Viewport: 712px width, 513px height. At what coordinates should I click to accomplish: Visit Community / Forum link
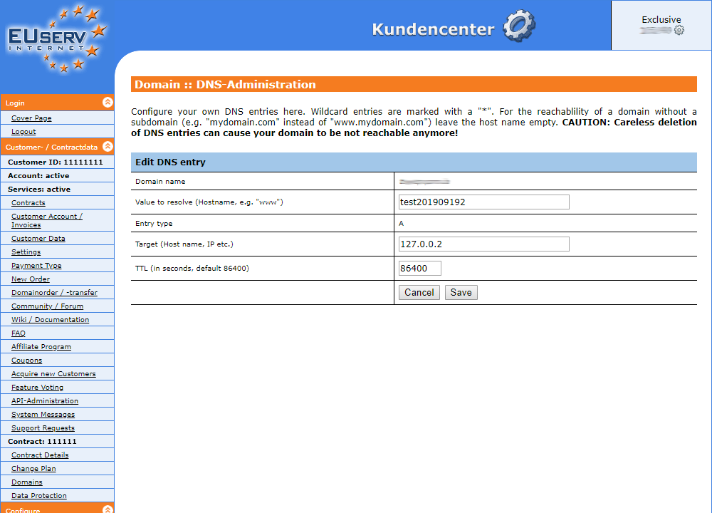(x=47, y=306)
